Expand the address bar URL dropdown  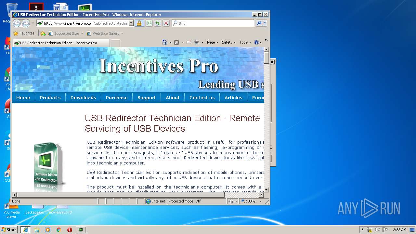point(131,23)
